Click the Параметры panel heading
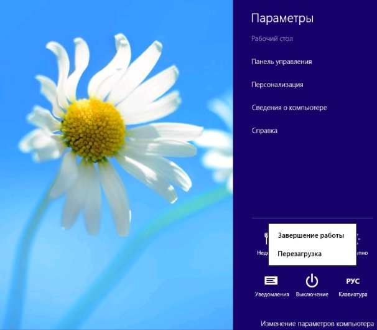Screen dimensions: 377x330 (282, 19)
